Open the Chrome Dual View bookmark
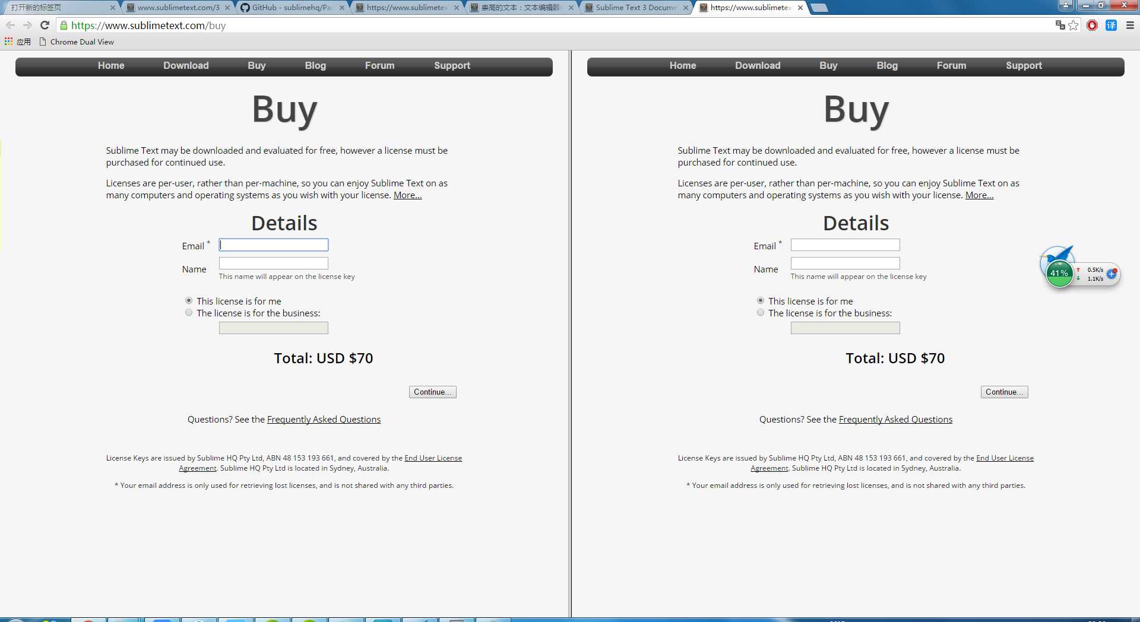 pos(77,42)
